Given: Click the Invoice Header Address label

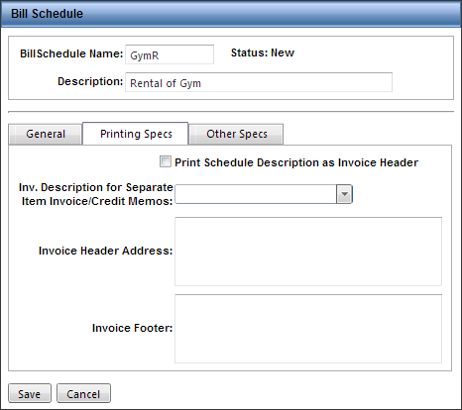Looking at the screenshot, I should 105,251.
